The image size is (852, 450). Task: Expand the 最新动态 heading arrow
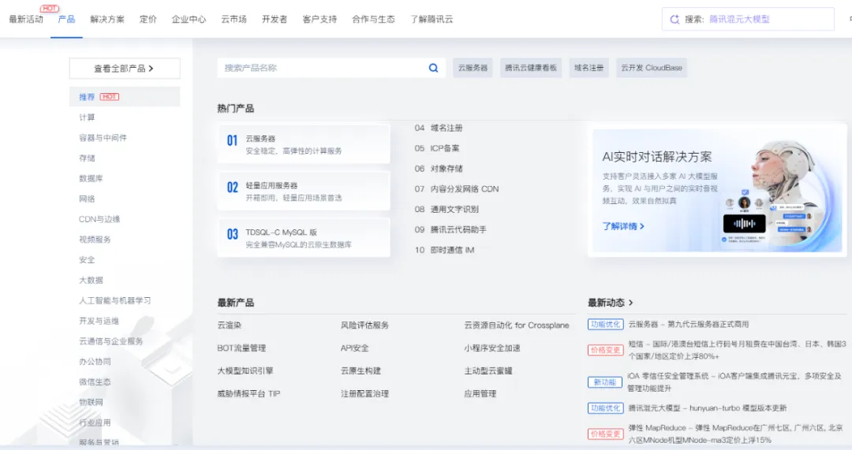click(631, 303)
